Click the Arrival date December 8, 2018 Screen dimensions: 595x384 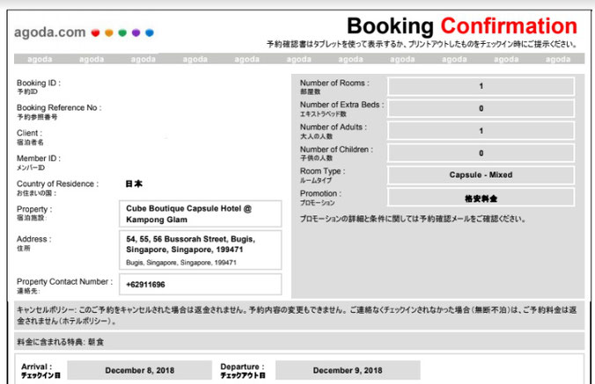[x=140, y=370]
